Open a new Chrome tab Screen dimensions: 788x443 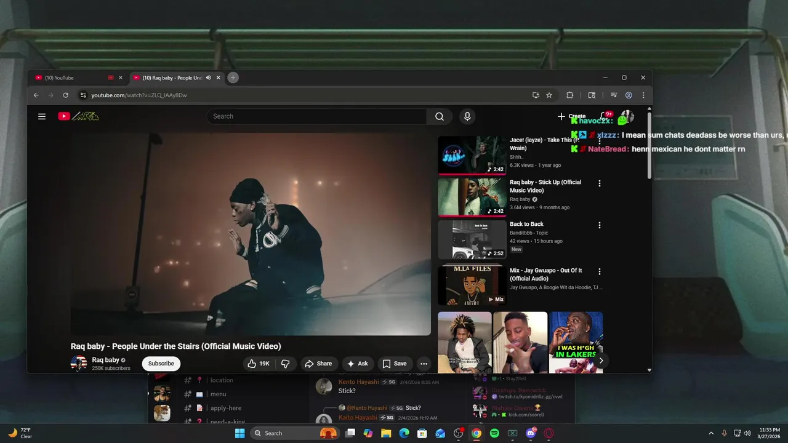tap(233, 78)
